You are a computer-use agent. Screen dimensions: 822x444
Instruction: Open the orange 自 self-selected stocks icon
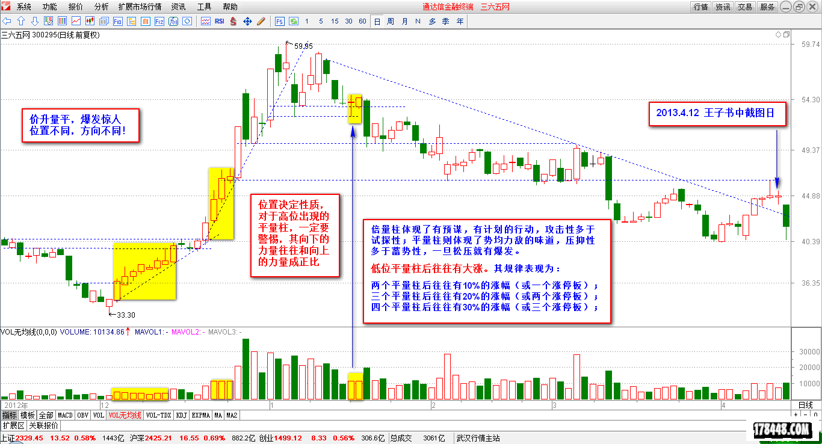(x=145, y=21)
